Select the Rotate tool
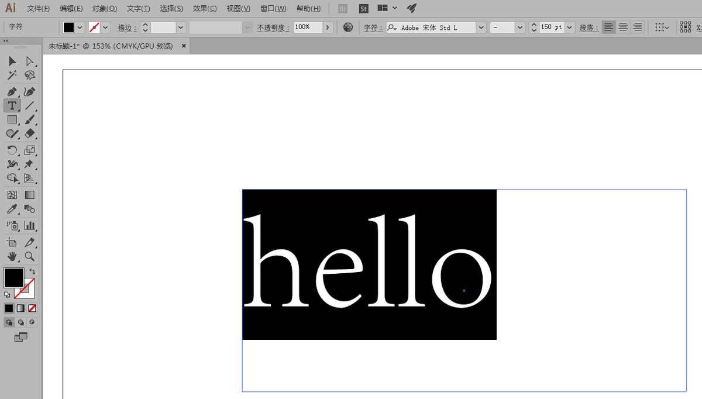This screenshot has width=702, height=399. pos(12,150)
